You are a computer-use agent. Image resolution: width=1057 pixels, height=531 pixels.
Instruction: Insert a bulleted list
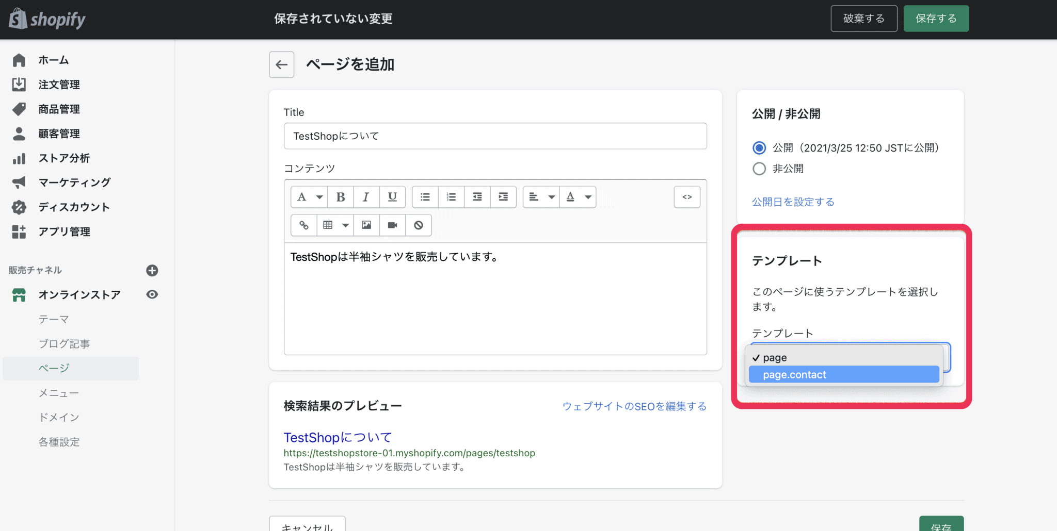pos(425,196)
